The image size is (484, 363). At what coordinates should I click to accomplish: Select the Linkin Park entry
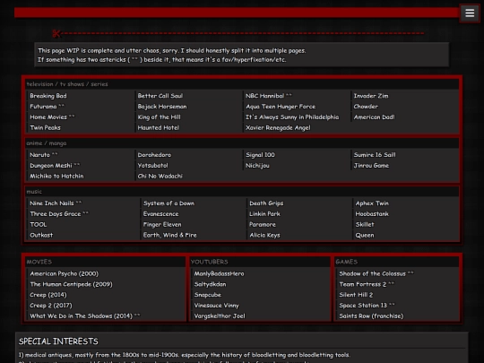click(x=264, y=213)
